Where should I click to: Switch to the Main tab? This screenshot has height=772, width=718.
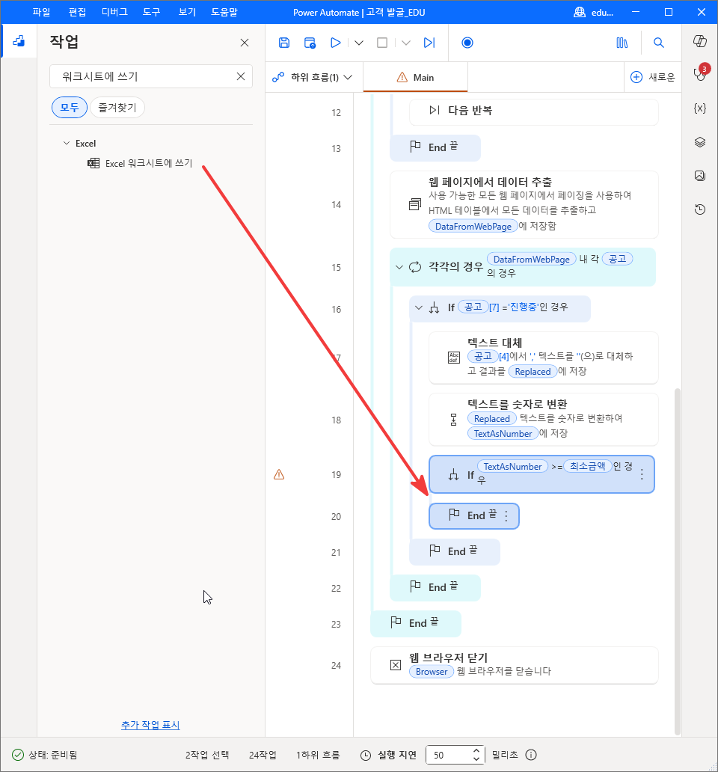pos(415,77)
